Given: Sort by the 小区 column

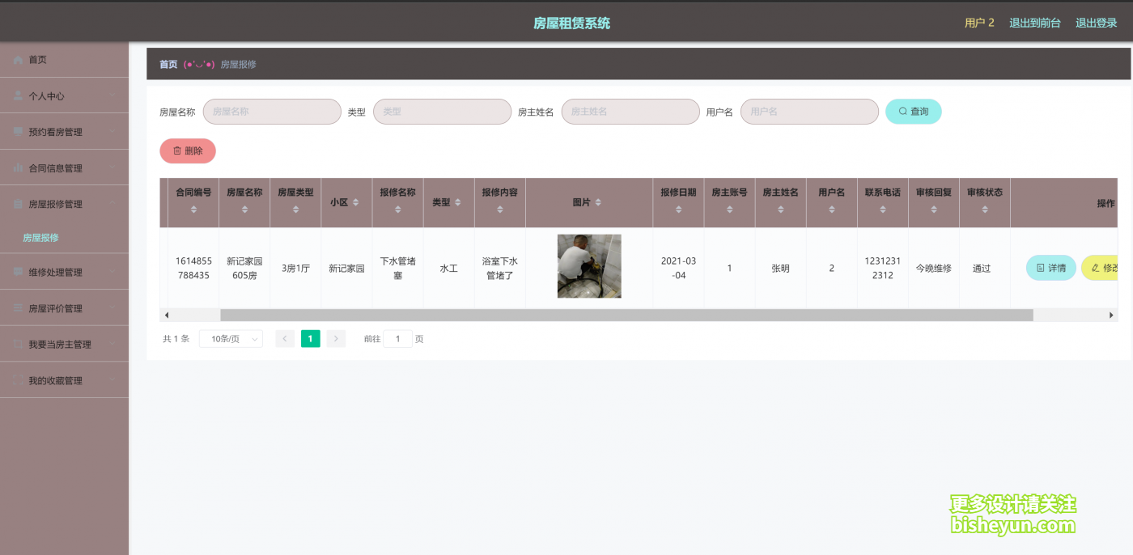Looking at the screenshot, I should (355, 202).
